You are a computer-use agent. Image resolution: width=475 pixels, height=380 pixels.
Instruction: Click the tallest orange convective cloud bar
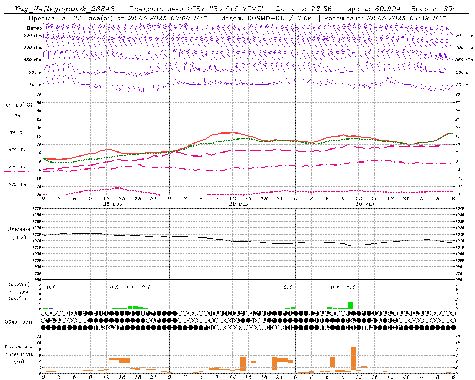(x=353, y=359)
